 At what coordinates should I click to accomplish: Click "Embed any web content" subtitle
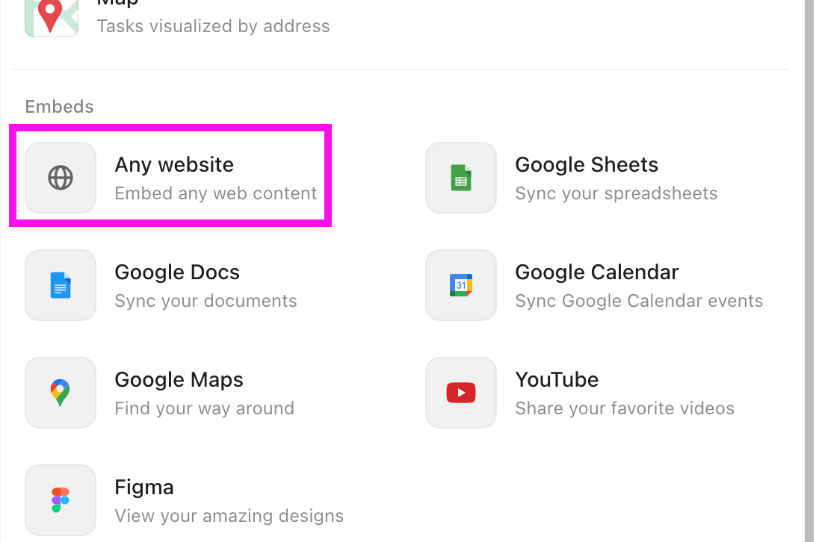[x=216, y=193]
